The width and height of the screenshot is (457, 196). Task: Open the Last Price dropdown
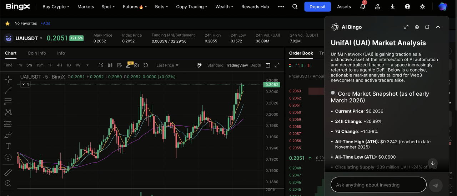[x=167, y=65]
